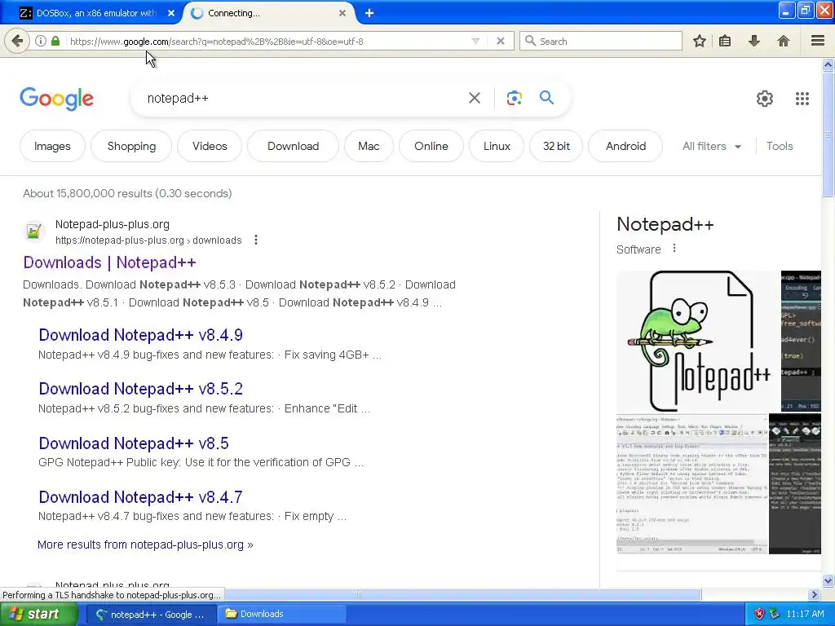Open Download Notepad++ v8.5.2 link
This screenshot has height=626, width=835.
coord(140,389)
